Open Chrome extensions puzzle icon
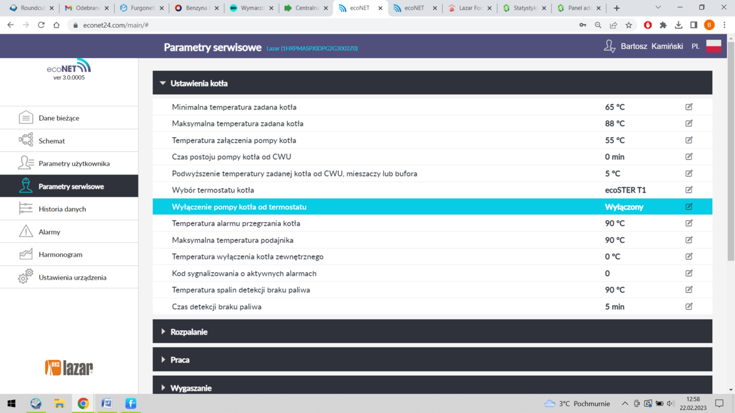Viewport: 735px width, 413px height. [663, 25]
